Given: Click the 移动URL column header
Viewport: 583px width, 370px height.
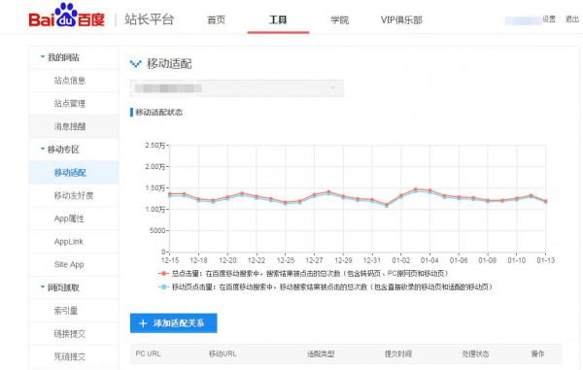Looking at the screenshot, I should click(x=223, y=353).
